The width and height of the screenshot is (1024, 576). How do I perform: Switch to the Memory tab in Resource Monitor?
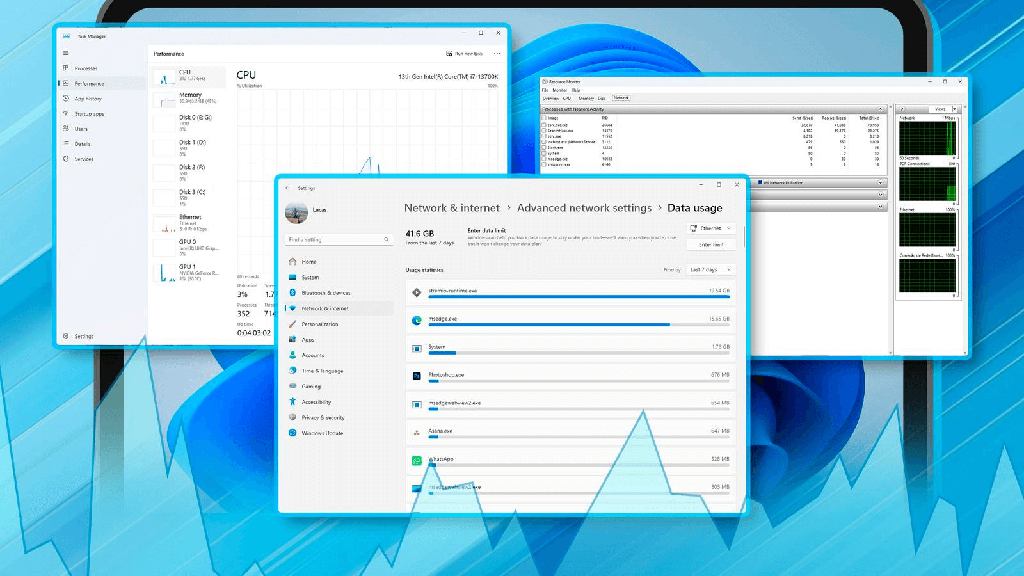click(586, 98)
